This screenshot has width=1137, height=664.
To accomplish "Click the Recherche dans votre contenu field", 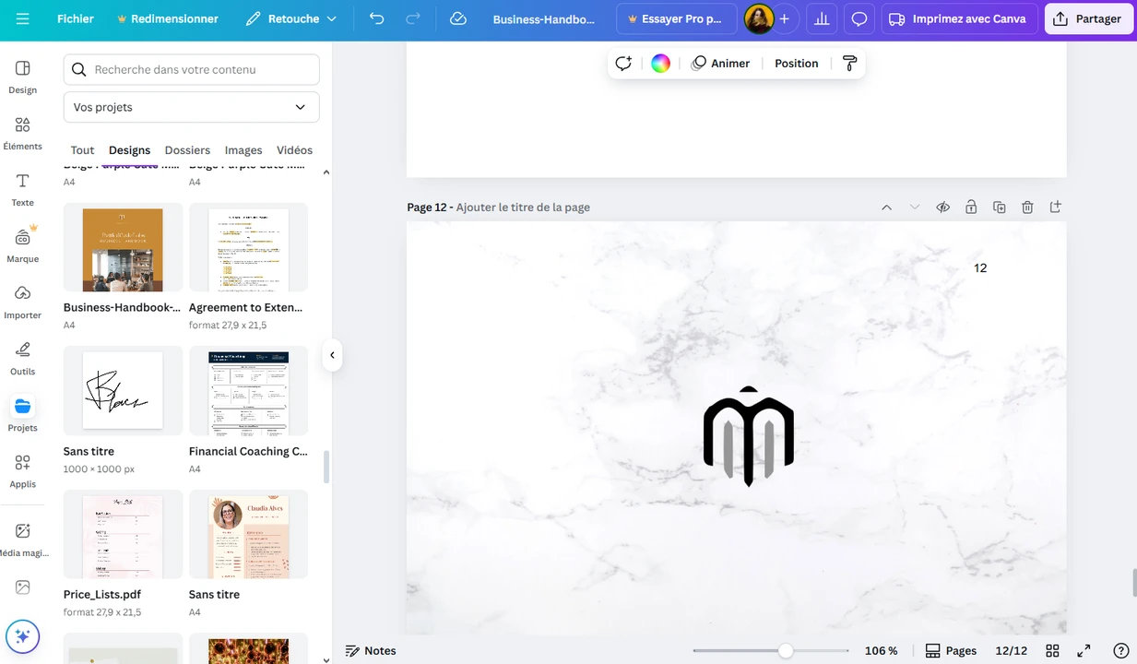I will click(x=192, y=69).
